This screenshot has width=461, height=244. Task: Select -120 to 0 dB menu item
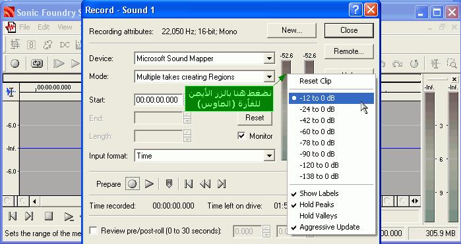click(x=331, y=165)
